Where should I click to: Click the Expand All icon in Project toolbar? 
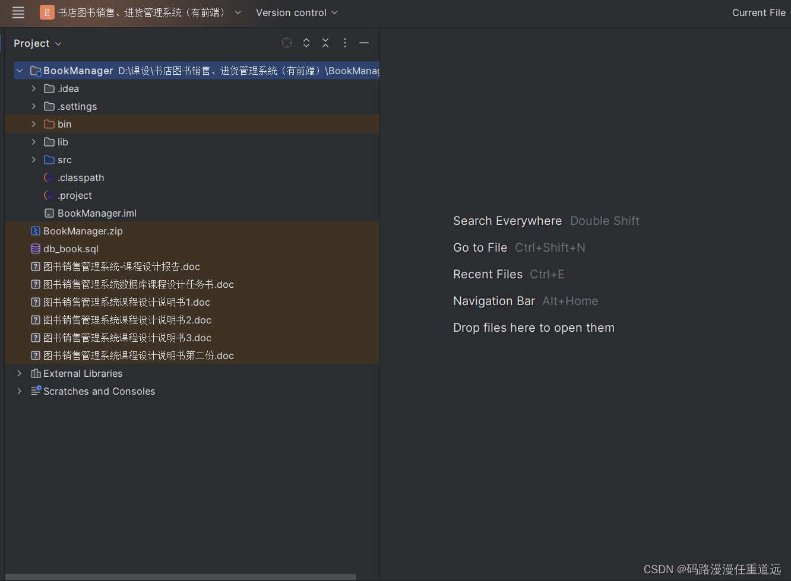pos(306,43)
